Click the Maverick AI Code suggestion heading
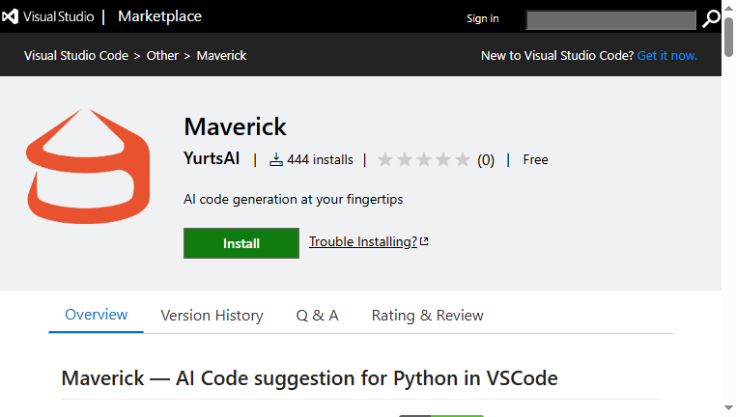Image resolution: width=736 pixels, height=417 pixels. pos(309,378)
